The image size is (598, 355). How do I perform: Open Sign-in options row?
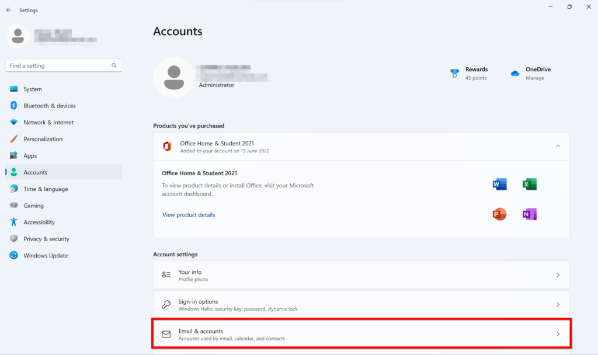click(x=361, y=305)
